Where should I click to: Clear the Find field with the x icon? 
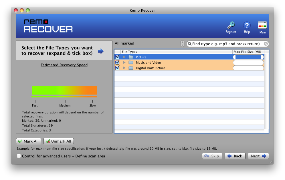[266, 44]
